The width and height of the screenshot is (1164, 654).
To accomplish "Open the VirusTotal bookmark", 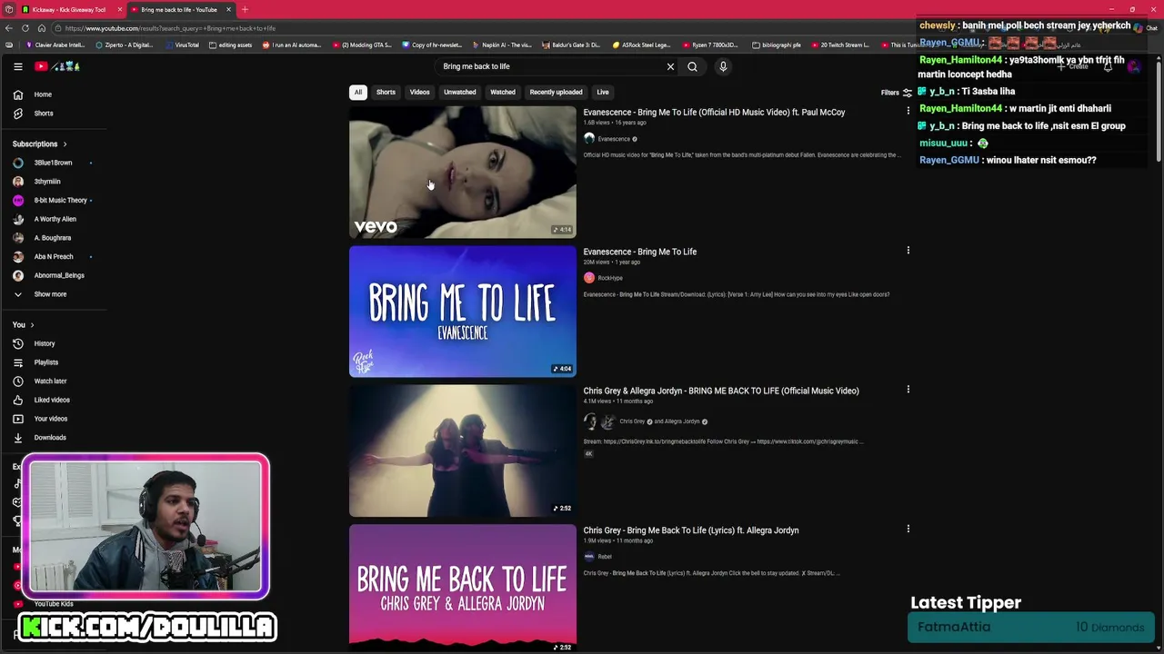I will click(182, 45).
